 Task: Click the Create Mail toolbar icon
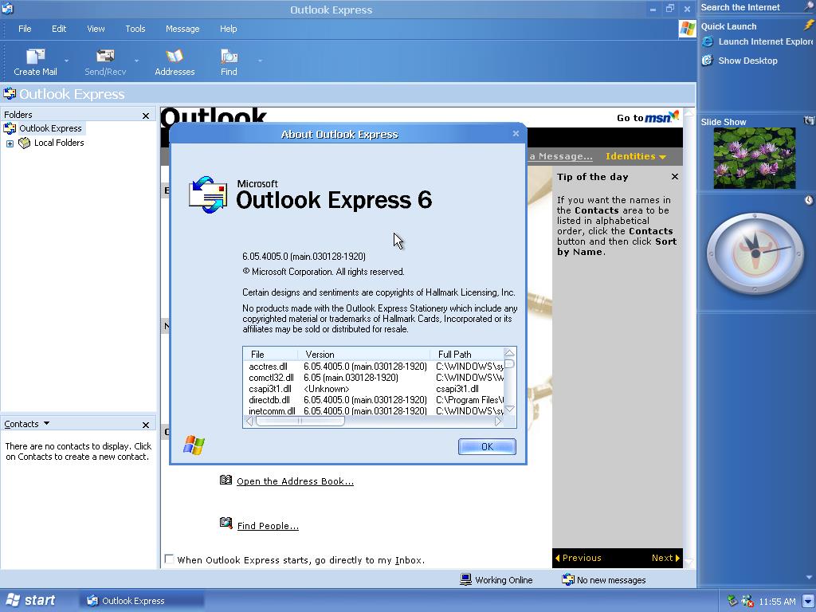[x=35, y=62]
